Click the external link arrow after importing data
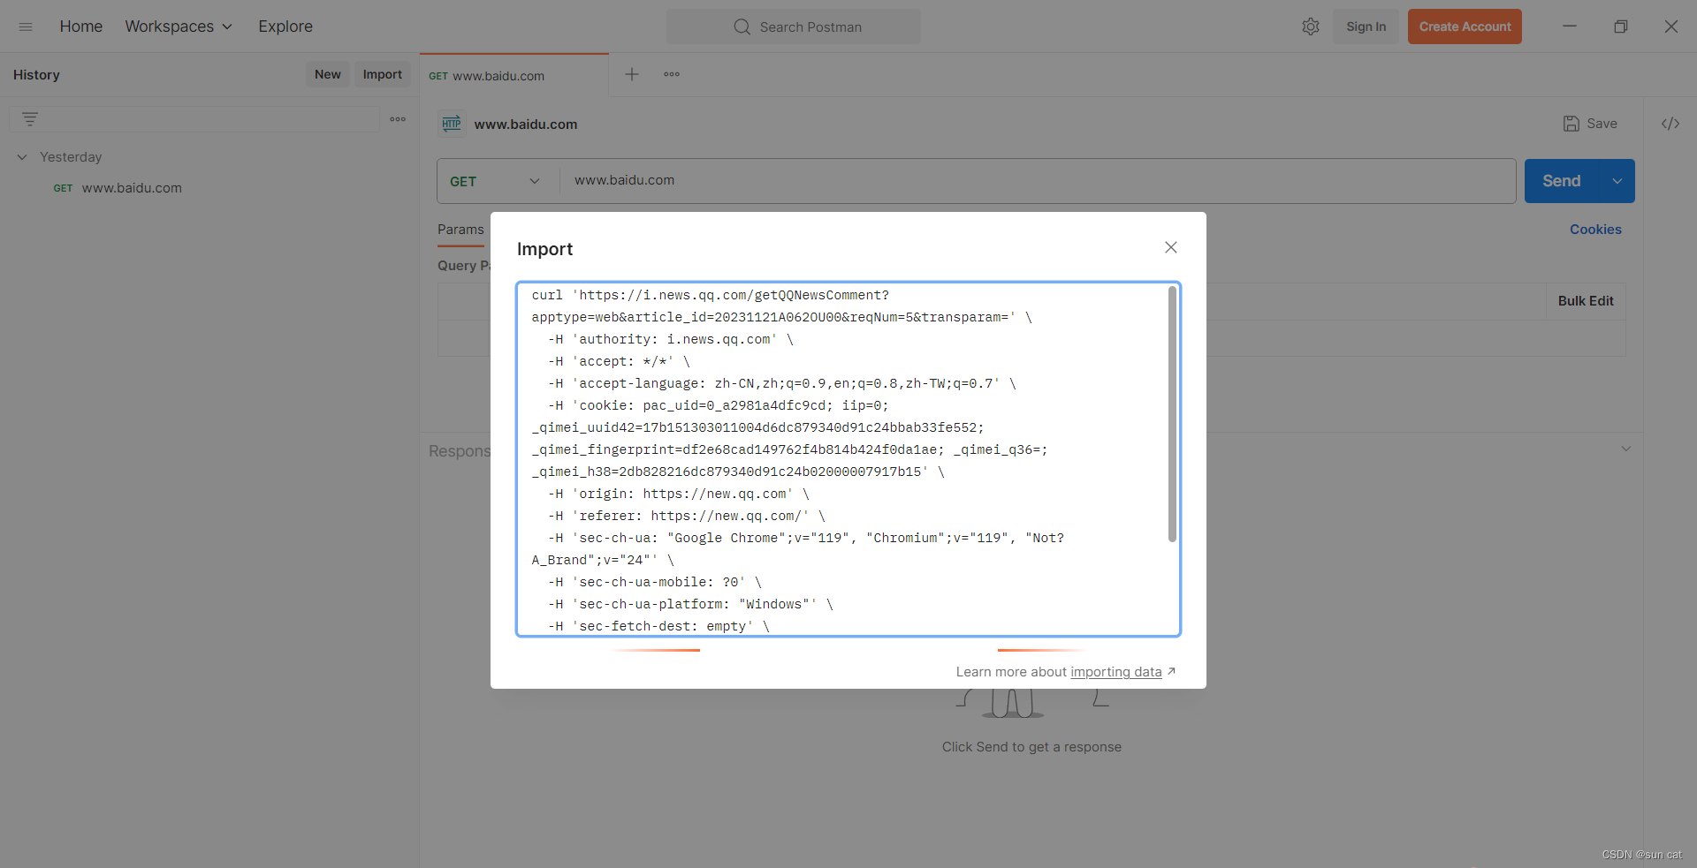The width and height of the screenshot is (1697, 868). pos(1171,671)
